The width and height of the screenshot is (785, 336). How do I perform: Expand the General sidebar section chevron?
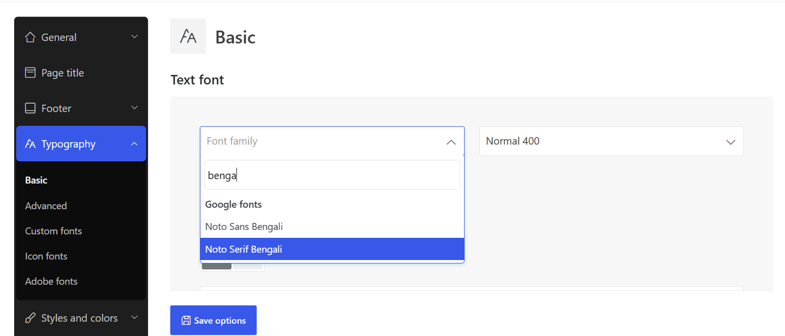(134, 37)
